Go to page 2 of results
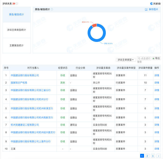 147,156
